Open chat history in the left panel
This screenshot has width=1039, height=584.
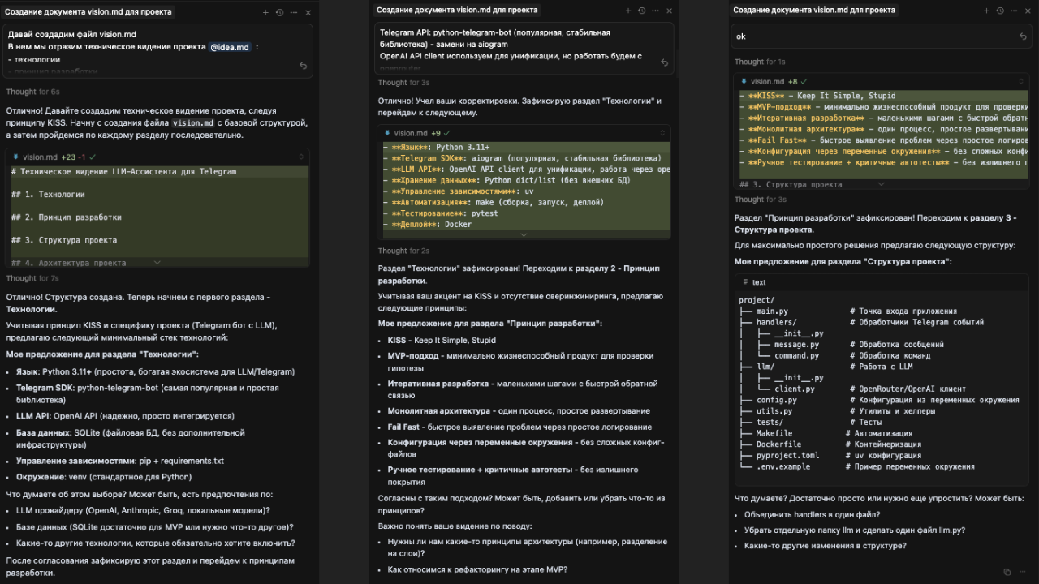(x=279, y=12)
